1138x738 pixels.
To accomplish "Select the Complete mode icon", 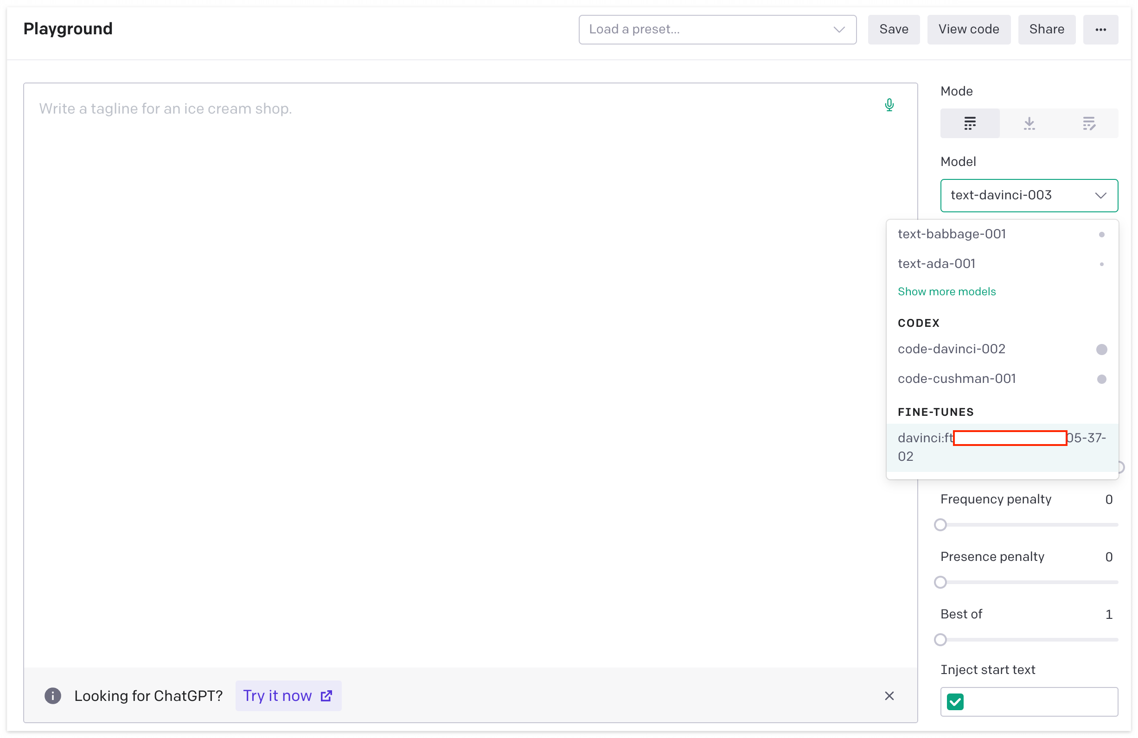I will (970, 123).
